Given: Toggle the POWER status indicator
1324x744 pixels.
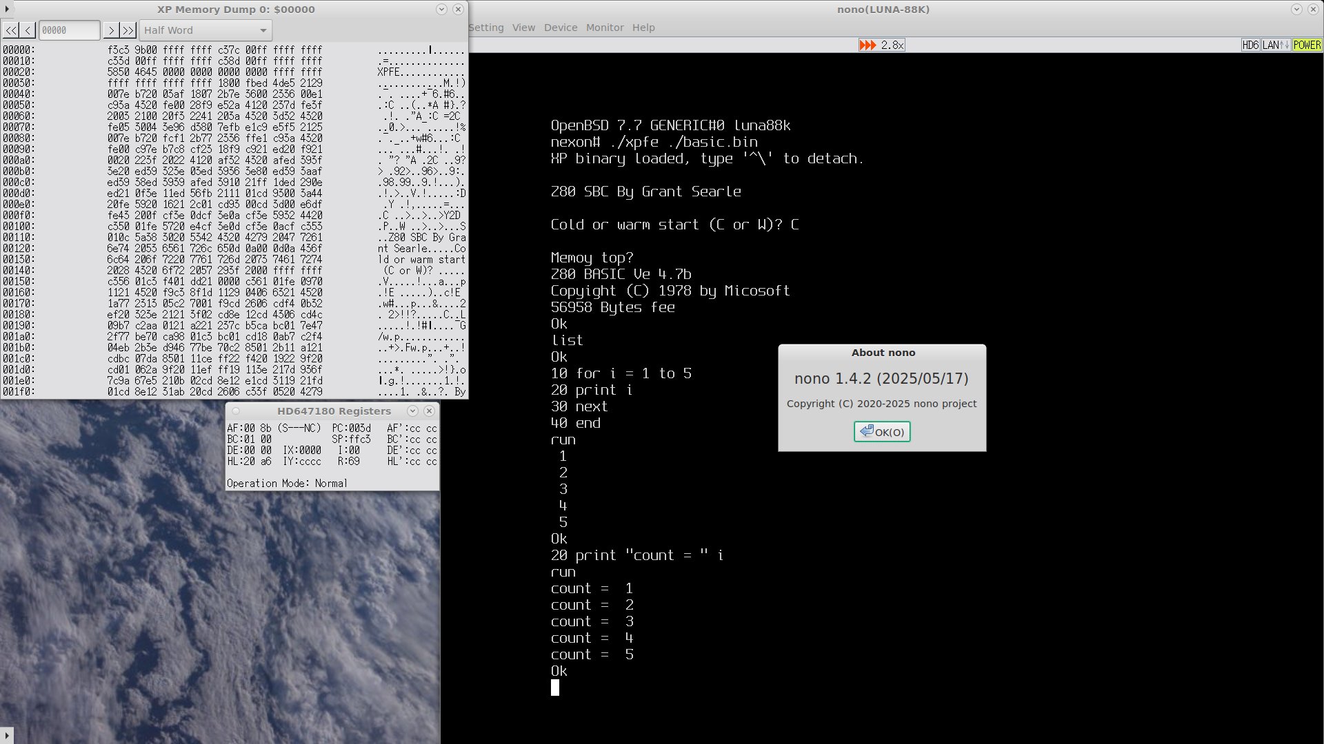Looking at the screenshot, I should point(1307,45).
